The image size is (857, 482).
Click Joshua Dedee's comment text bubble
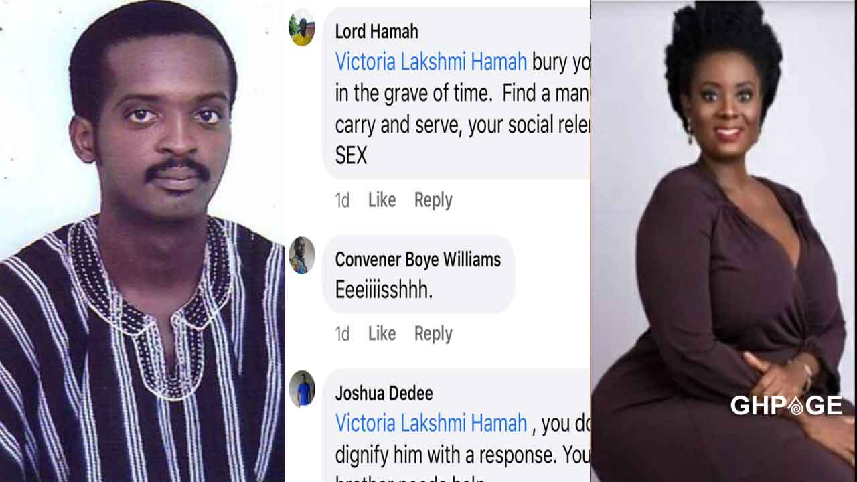click(457, 425)
